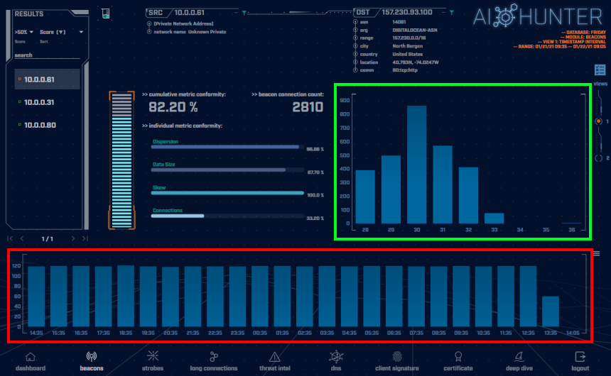This screenshot has width=611, height=376.
Task: Switch to the beacons tab
Action: [92, 361]
